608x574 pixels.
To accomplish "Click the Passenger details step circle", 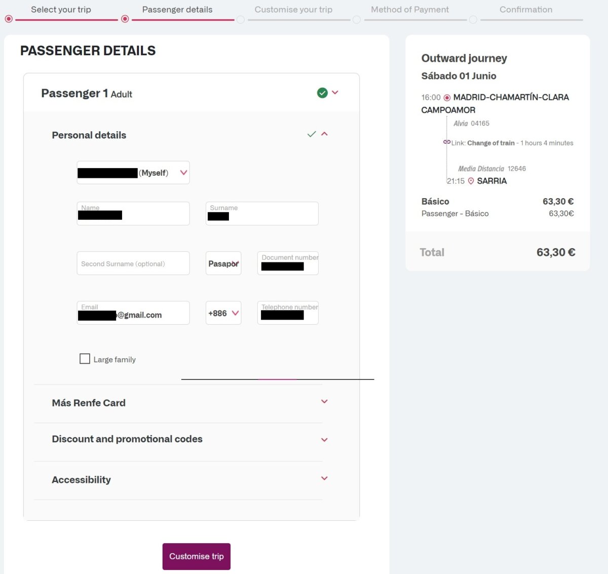I will 125,19.
